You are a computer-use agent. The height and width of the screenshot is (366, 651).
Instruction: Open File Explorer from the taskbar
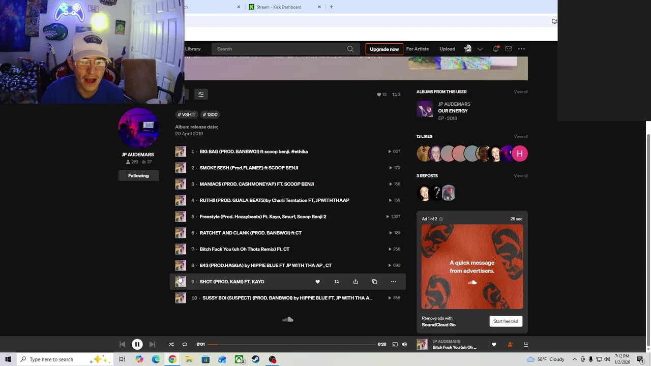click(x=189, y=359)
